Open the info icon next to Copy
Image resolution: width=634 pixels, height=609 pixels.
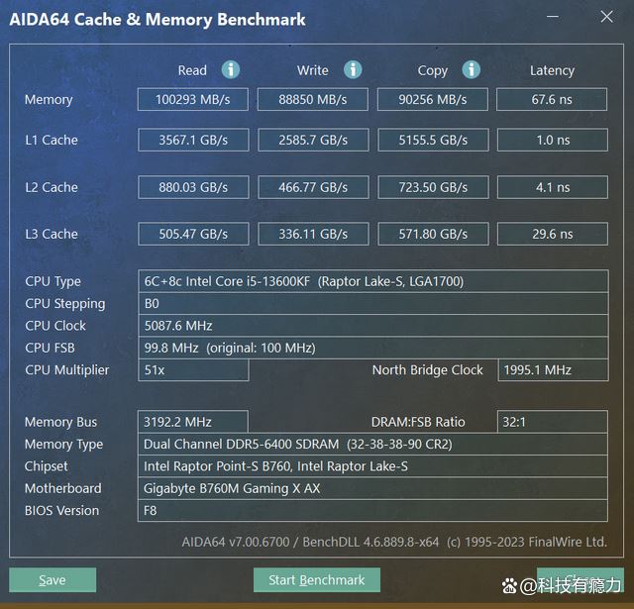point(472,69)
